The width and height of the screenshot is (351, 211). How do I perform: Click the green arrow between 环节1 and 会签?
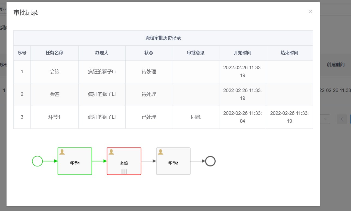click(x=99, y=161)
